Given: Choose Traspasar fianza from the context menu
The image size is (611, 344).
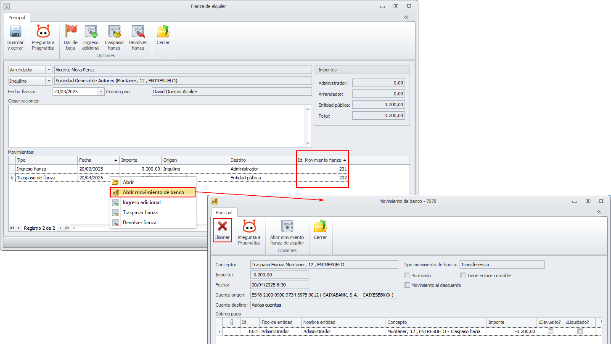Looking at the screenshot, I should tap(153, 213).
